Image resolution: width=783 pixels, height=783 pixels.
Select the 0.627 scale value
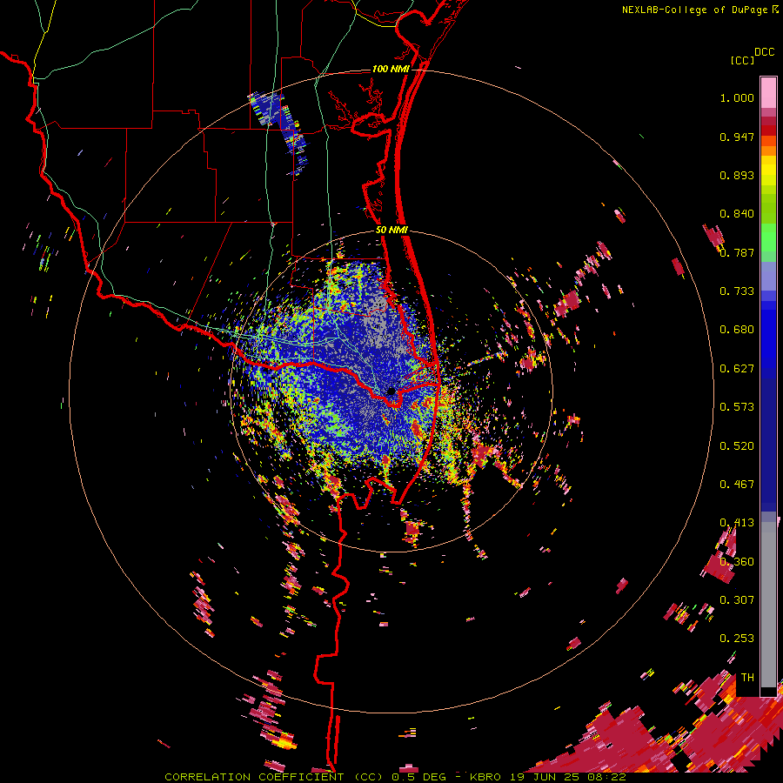coord(737,369)
